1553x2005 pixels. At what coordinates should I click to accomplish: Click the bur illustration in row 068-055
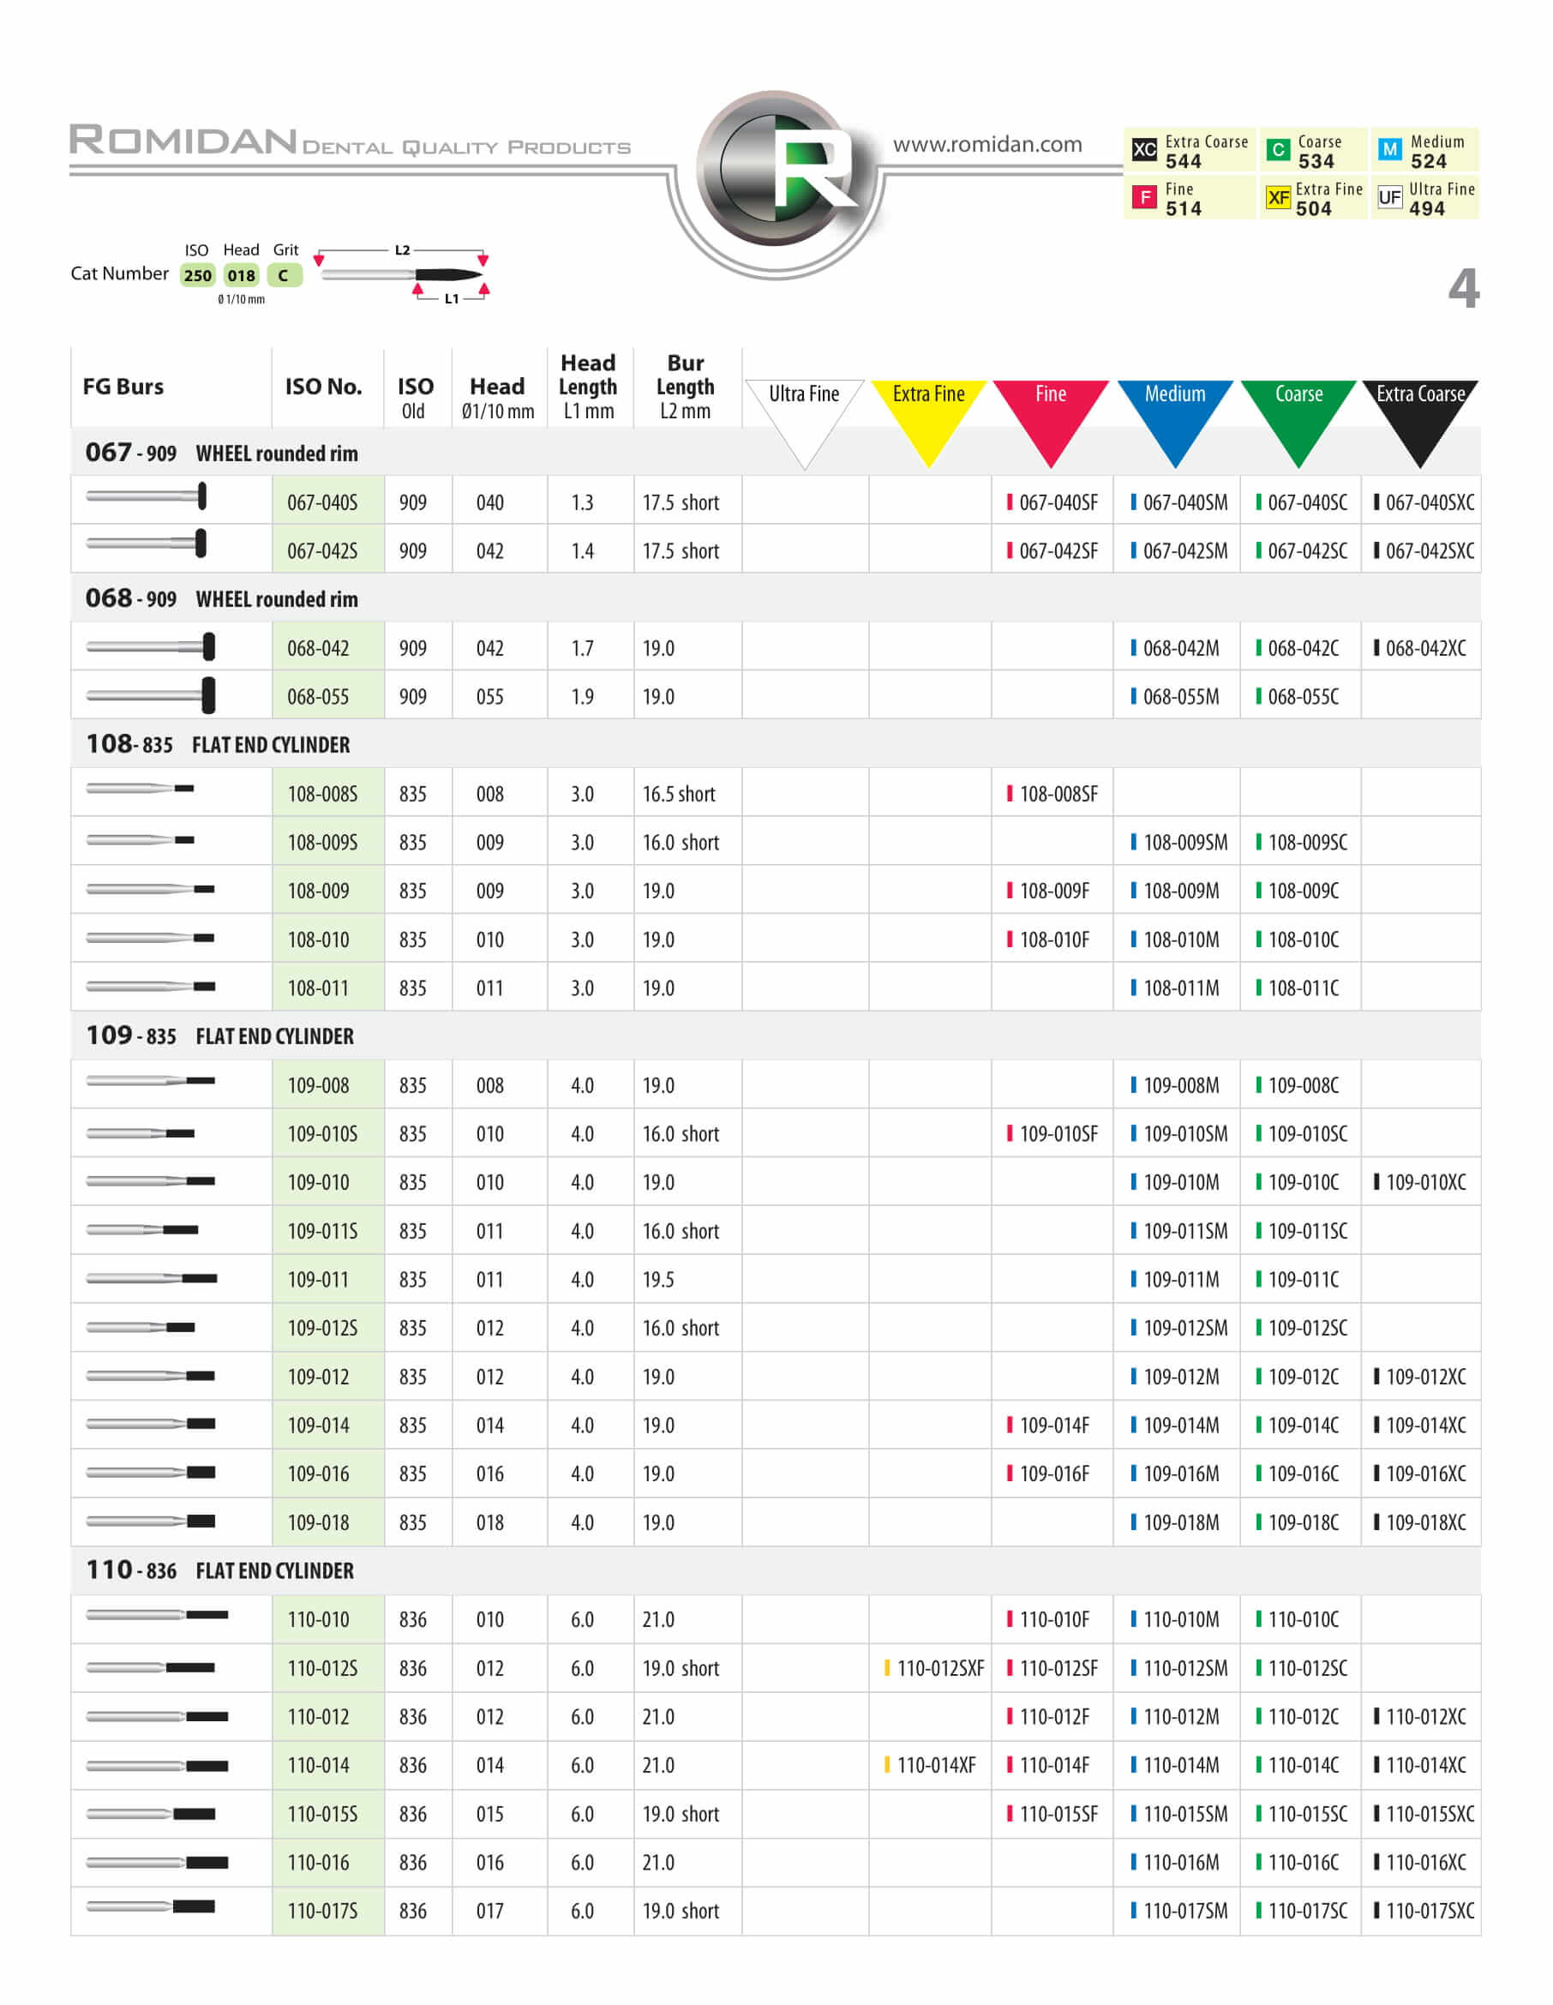click(152, 696)
